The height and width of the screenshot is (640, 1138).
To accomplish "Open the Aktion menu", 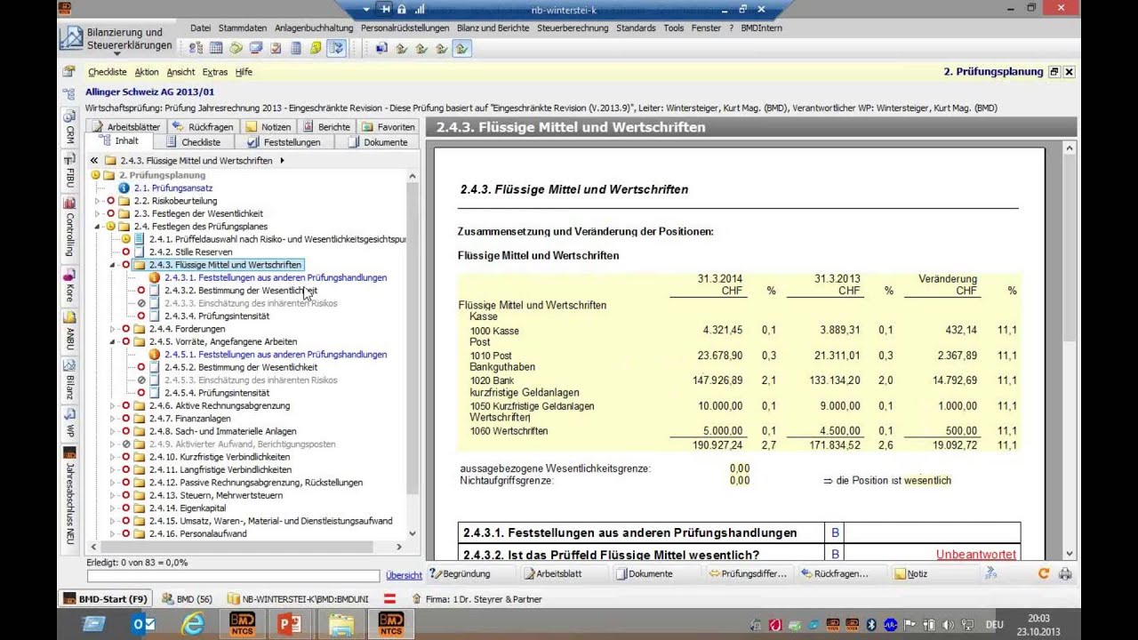I will coord(147,72).
